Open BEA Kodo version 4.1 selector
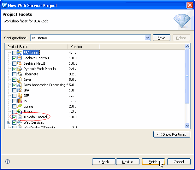This screenshot has width=195, height=170. pos(74,53)
